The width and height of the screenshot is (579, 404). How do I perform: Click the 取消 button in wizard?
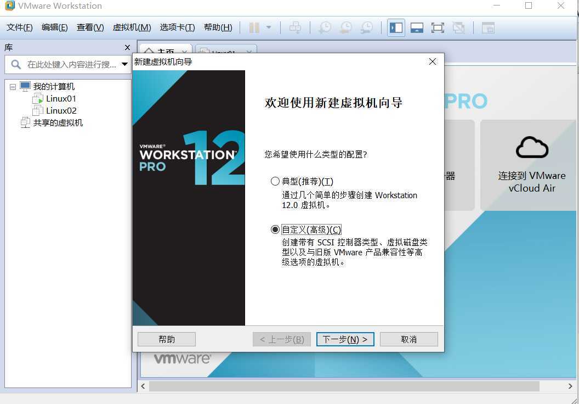click(409, 339)
